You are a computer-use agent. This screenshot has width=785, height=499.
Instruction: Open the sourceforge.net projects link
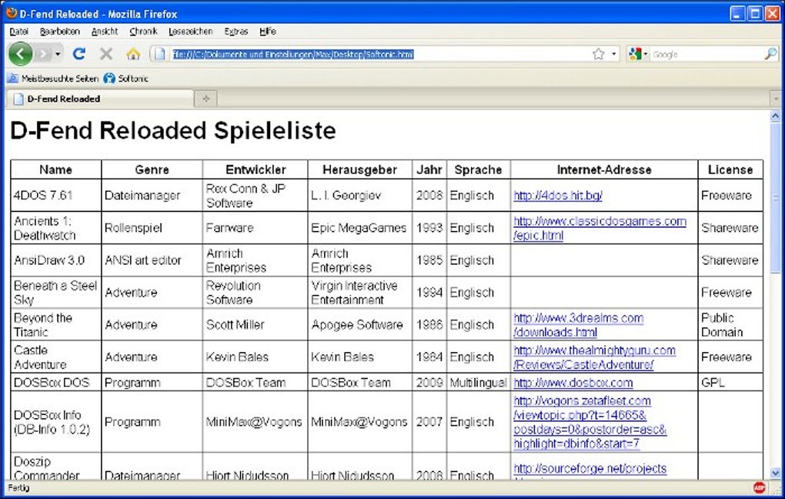point(590,468)
